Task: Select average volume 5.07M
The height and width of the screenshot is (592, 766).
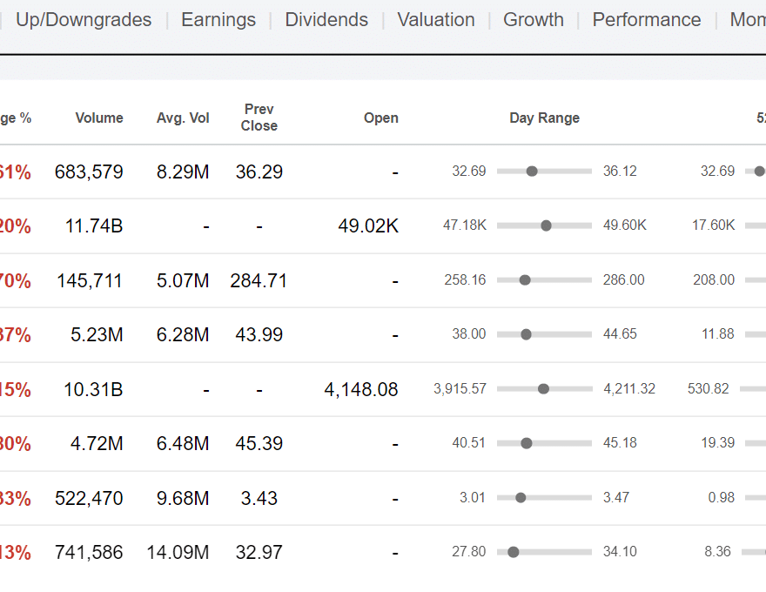Action: click(x=183, y=281)
